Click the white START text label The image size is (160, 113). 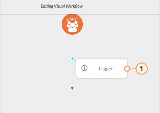point(72,19)
